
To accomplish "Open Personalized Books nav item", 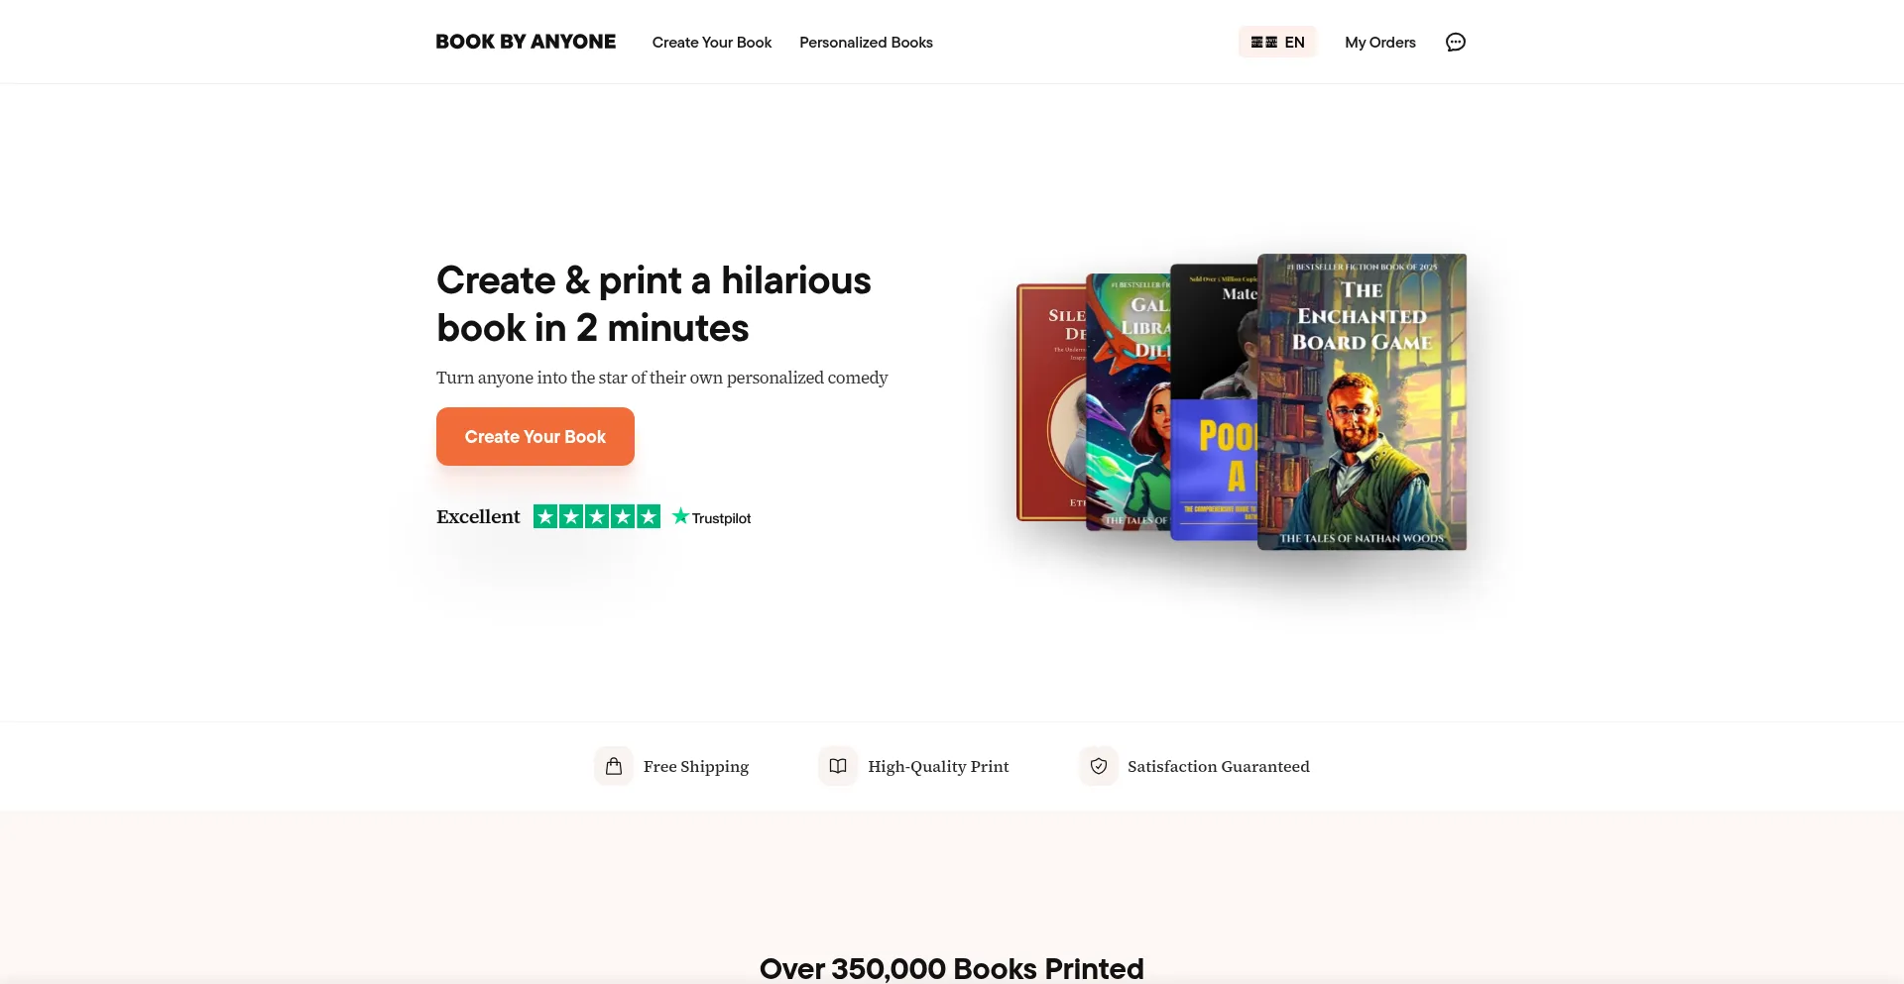I will (866, 42).
